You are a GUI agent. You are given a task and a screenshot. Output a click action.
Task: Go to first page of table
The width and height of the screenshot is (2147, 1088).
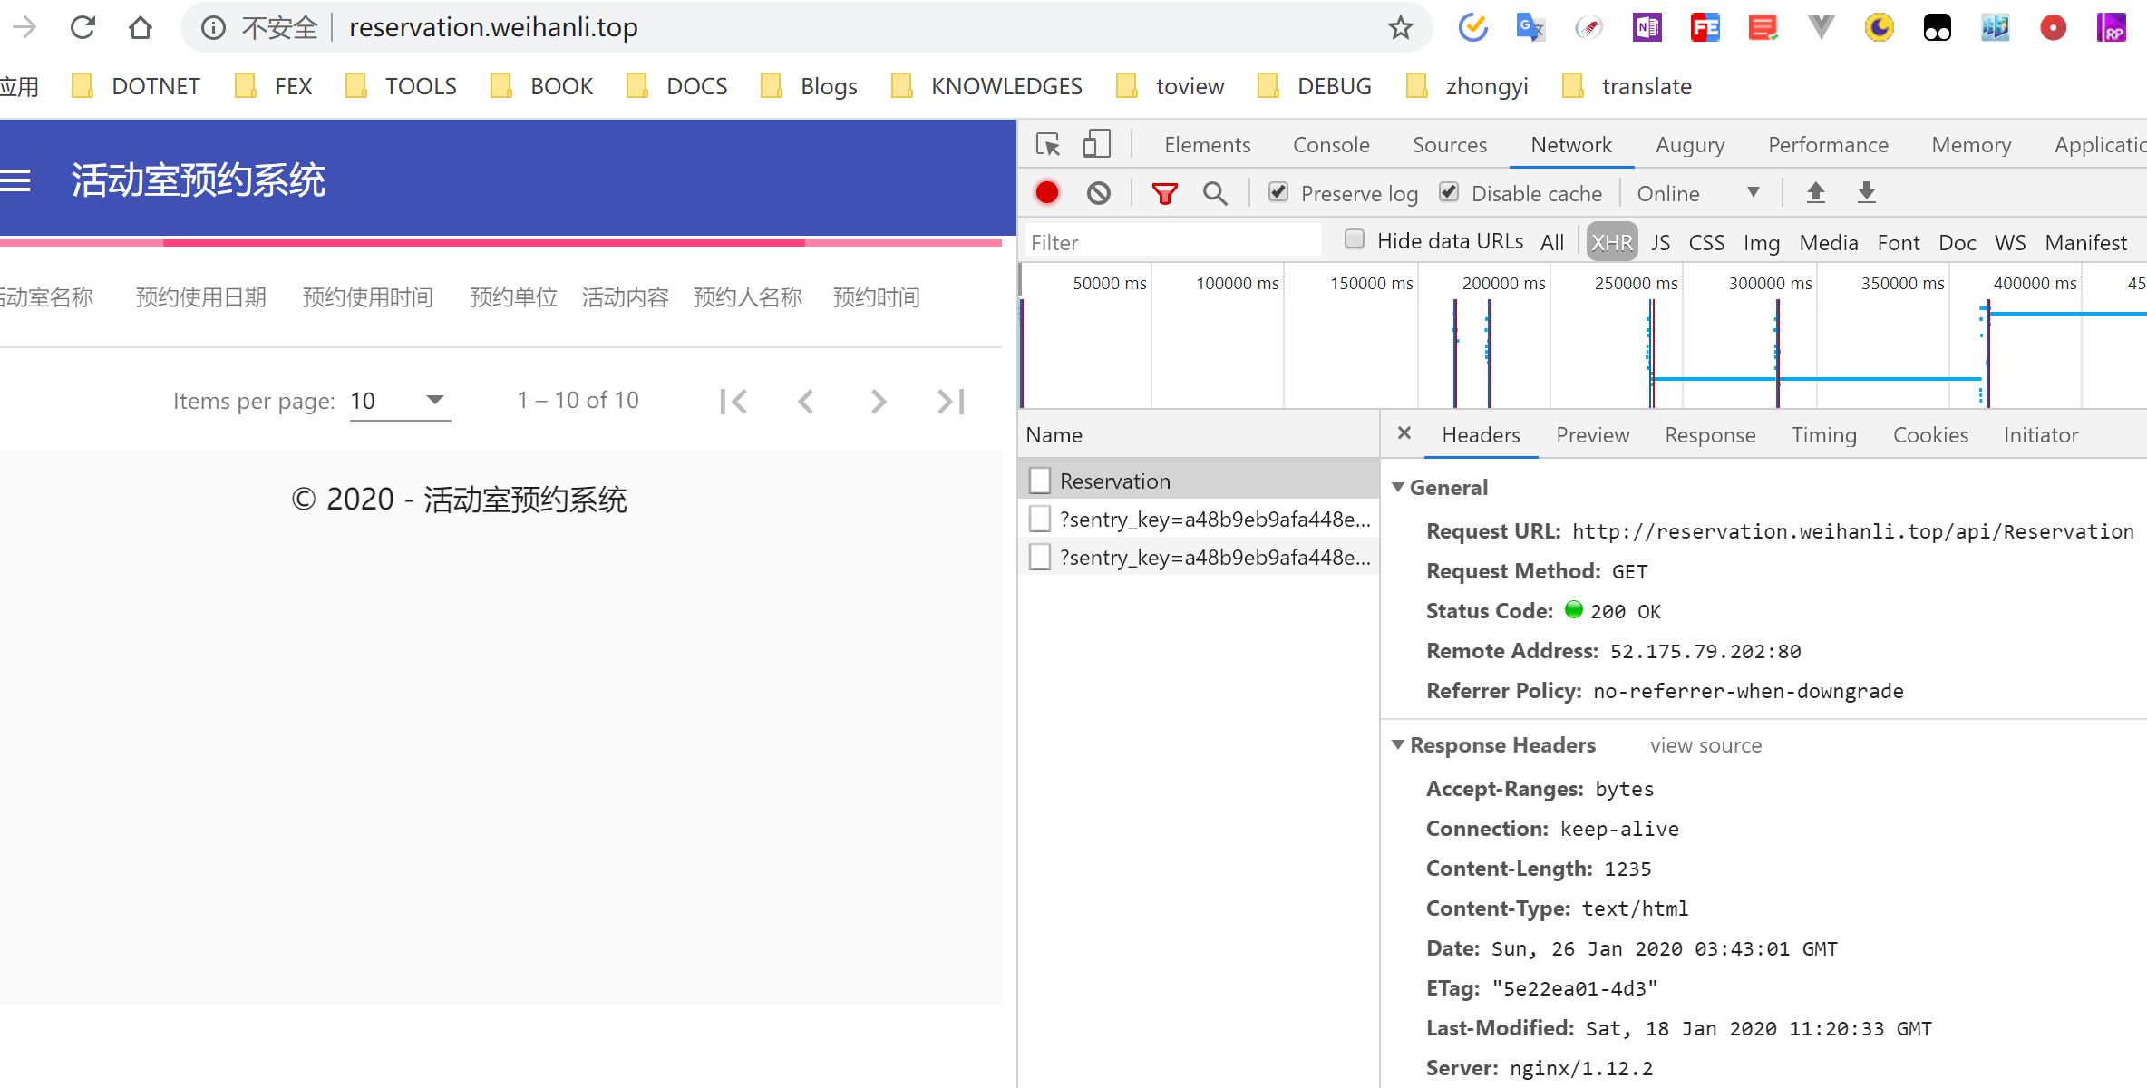coord(733,401)
